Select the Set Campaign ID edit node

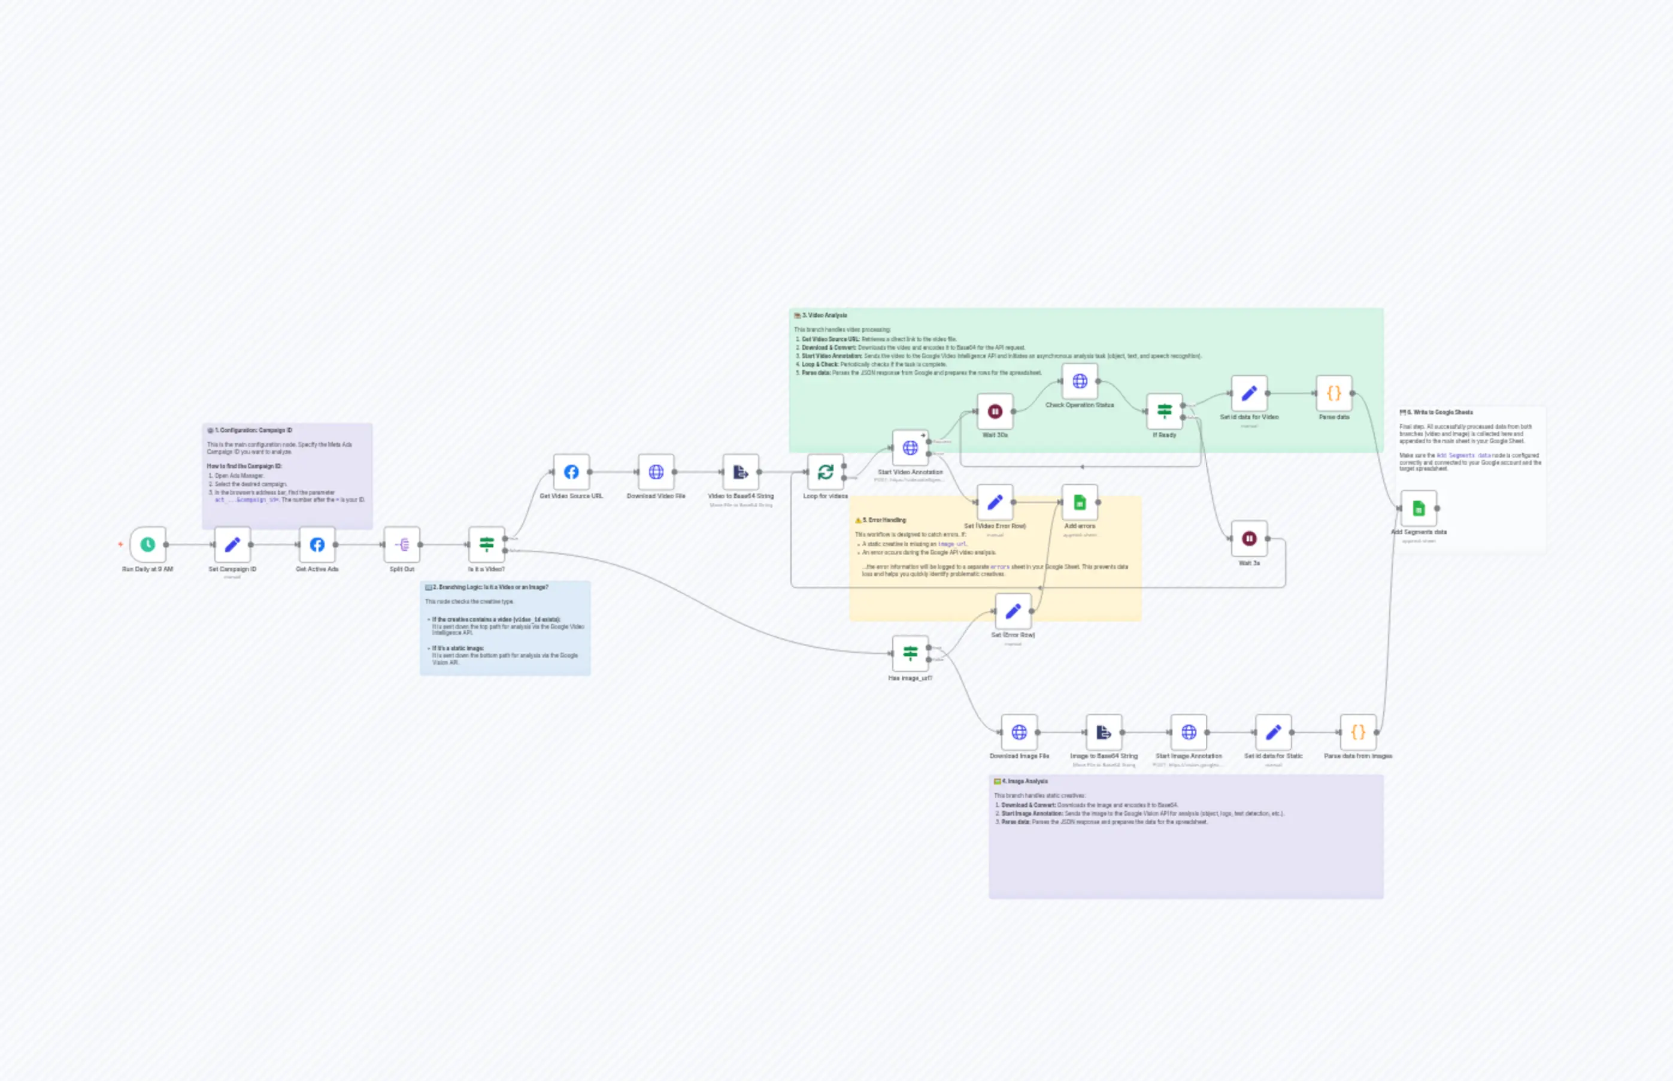coord(232,544)
